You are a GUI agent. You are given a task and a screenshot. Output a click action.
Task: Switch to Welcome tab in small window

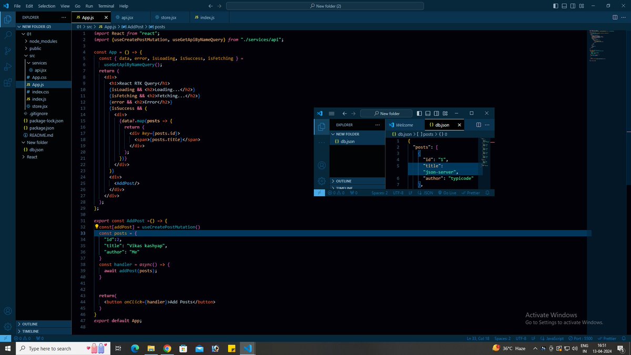[404, 125]
